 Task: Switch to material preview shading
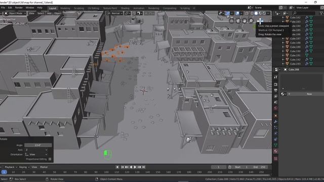pos(260,13)
